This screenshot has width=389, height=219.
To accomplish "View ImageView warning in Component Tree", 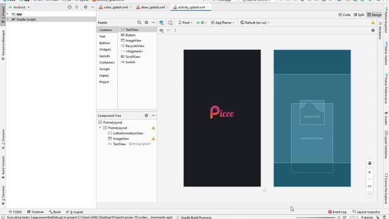I will 153,139.
